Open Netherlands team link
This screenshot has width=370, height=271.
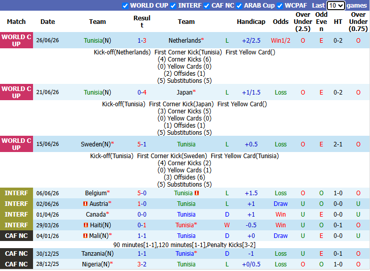pos(186,41)
